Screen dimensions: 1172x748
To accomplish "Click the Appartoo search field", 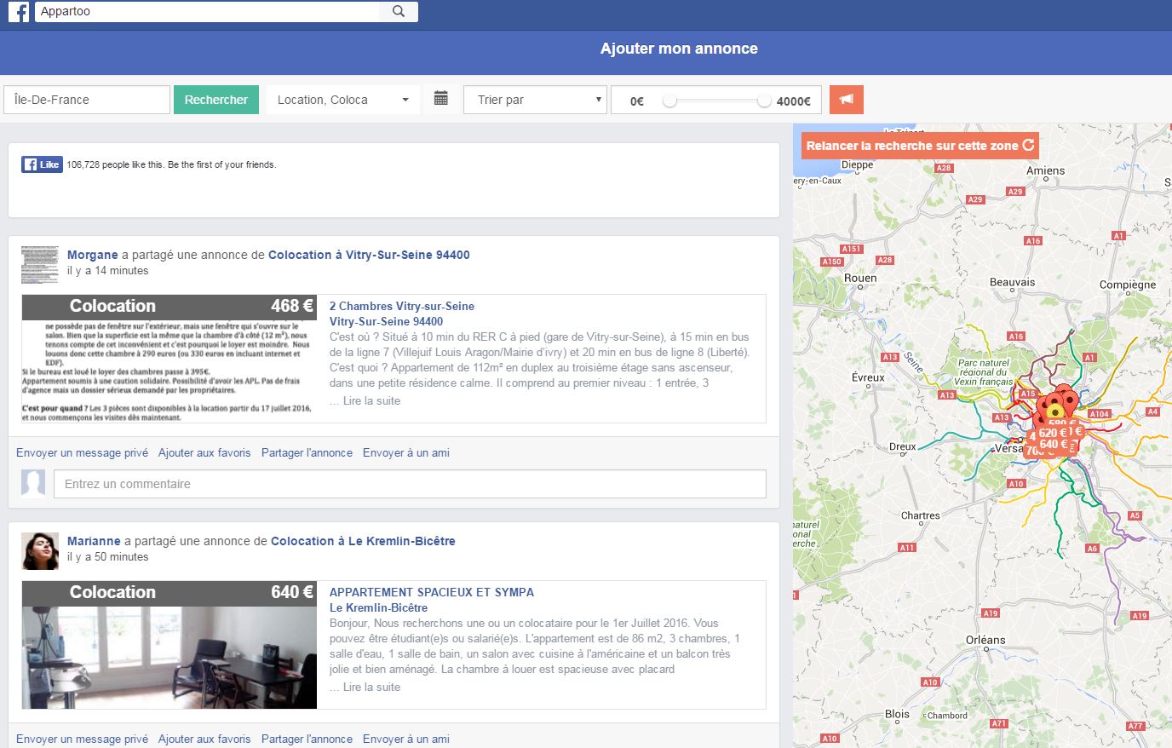I will tap(208, 11).
